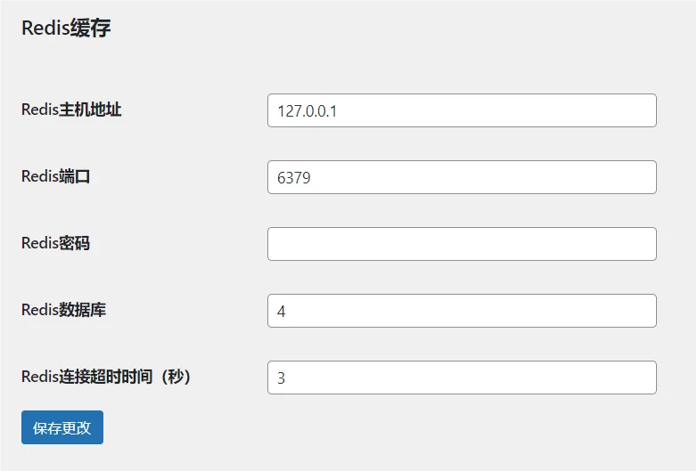697x471 pixels.
Task: Save the Redis cache settings changes
Action: [62, 427]
